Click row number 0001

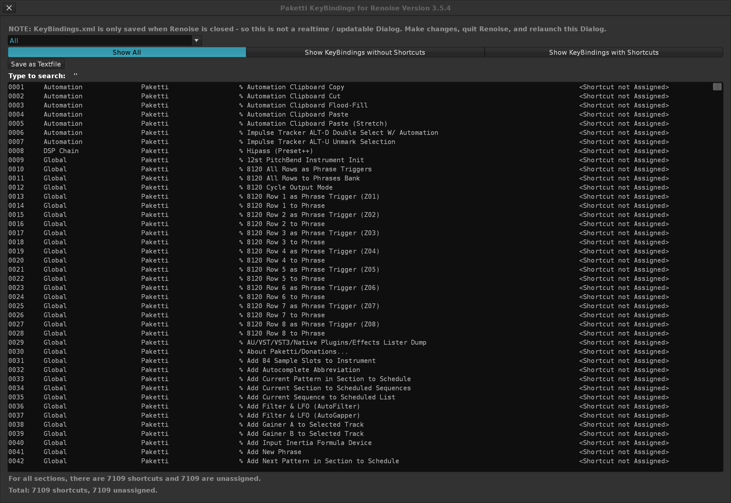pyautogui.click(x=16, y=87)
